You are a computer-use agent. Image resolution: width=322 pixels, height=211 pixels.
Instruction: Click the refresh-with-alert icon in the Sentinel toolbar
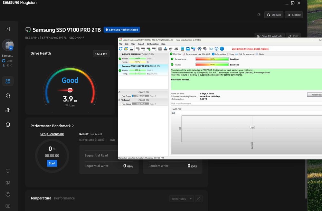126,49
